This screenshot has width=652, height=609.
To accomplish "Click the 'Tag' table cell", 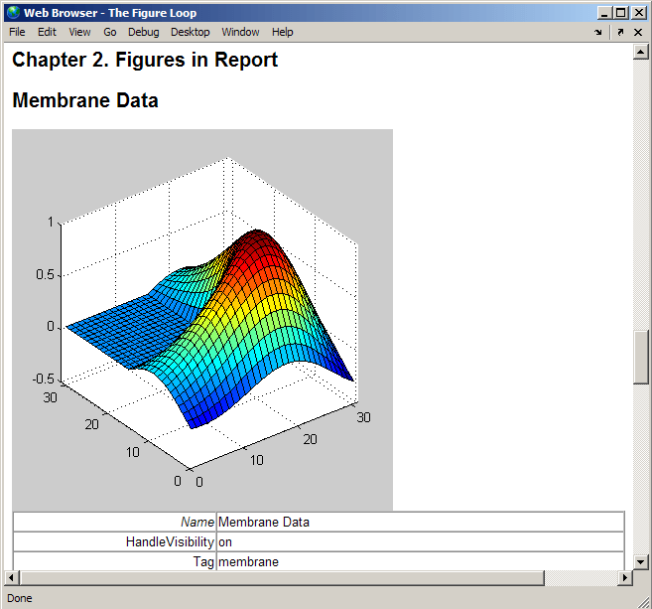I will pos(115,561).
